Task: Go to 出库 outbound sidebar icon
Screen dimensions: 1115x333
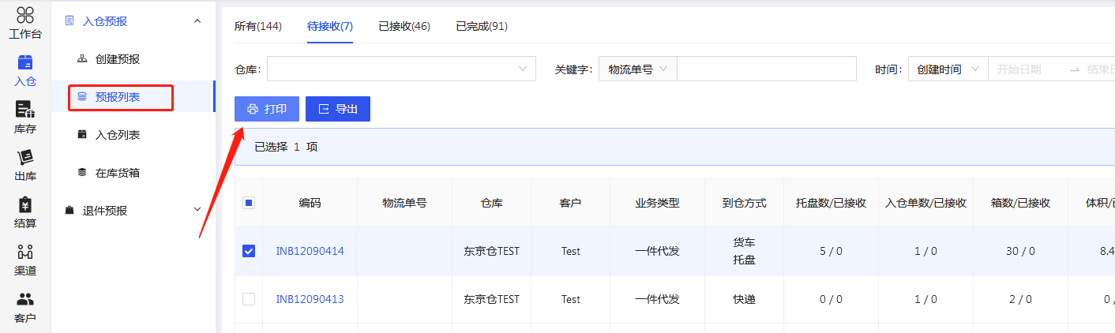Action: (x=25, y=164)
